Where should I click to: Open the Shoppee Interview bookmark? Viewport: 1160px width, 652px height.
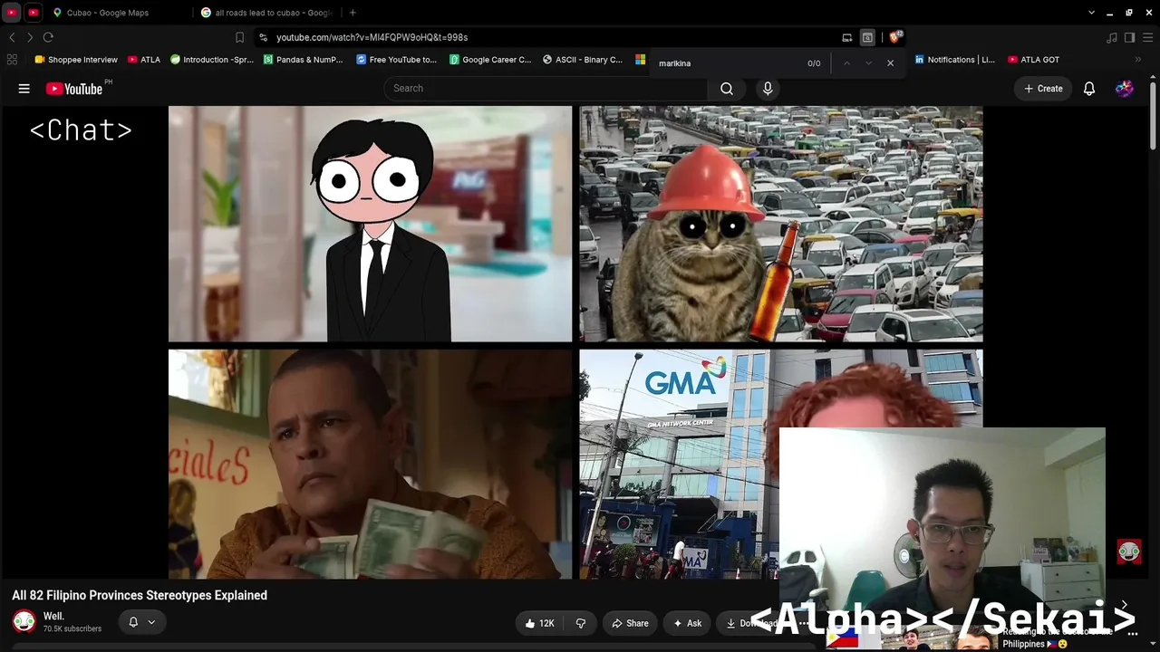click(76, 60)
